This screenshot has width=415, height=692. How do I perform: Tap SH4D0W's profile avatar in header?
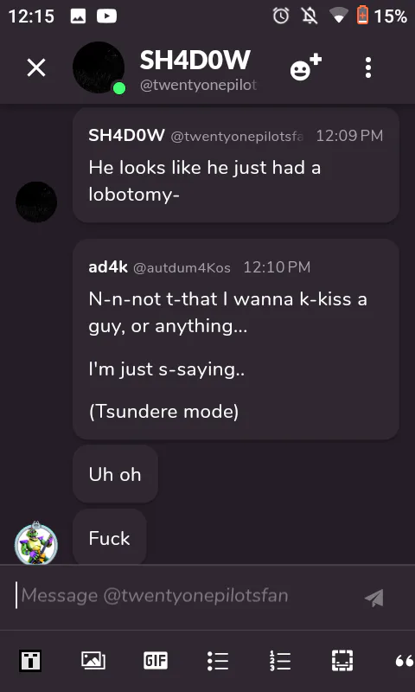(99, 67)
